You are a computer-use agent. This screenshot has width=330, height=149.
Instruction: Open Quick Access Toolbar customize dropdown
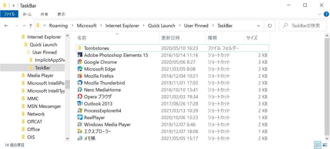point(13,5)
